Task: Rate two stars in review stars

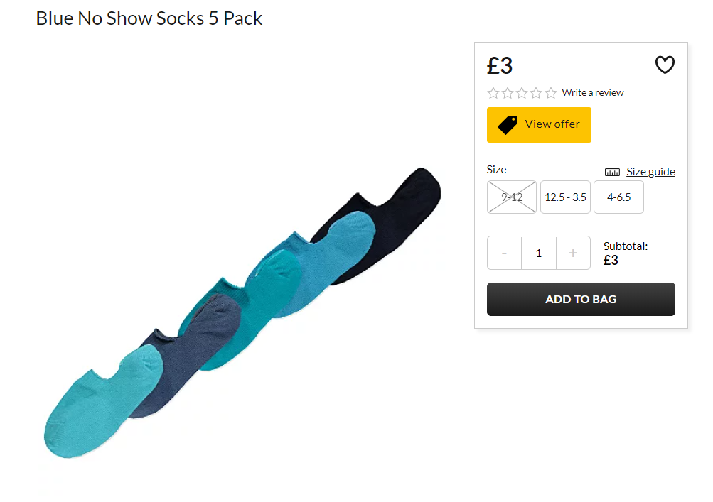Action: pos(508,93)
